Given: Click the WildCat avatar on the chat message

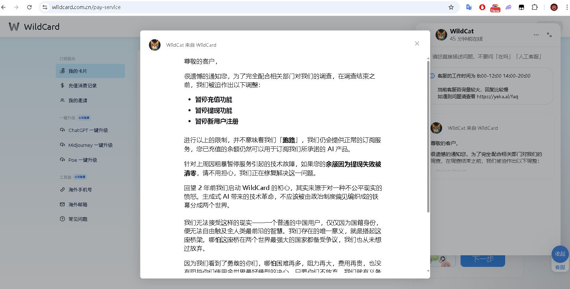Looking at the screenshot, I should click(x=436, y=128).
